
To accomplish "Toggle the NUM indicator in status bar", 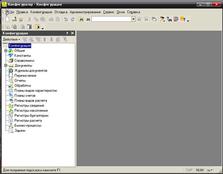I will pyautogui.click(x=200, y=170).
